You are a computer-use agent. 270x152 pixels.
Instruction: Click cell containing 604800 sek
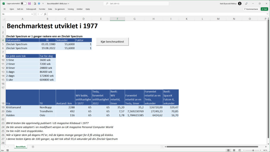[47, 80]
